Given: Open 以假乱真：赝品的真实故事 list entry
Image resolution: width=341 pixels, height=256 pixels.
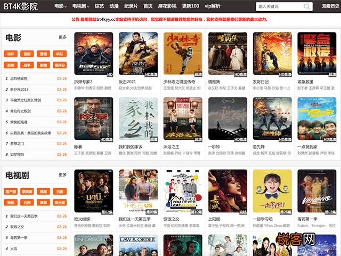Looking at the screenshot, I should point(31,133).
